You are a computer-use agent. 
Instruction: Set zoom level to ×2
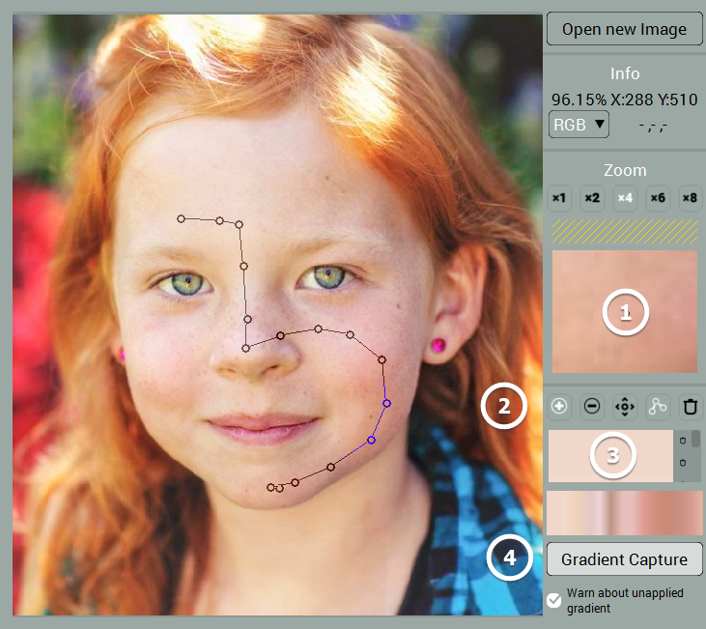[x=592, y=198]
